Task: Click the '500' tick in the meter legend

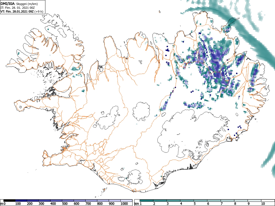Action: tap(65, 204)
